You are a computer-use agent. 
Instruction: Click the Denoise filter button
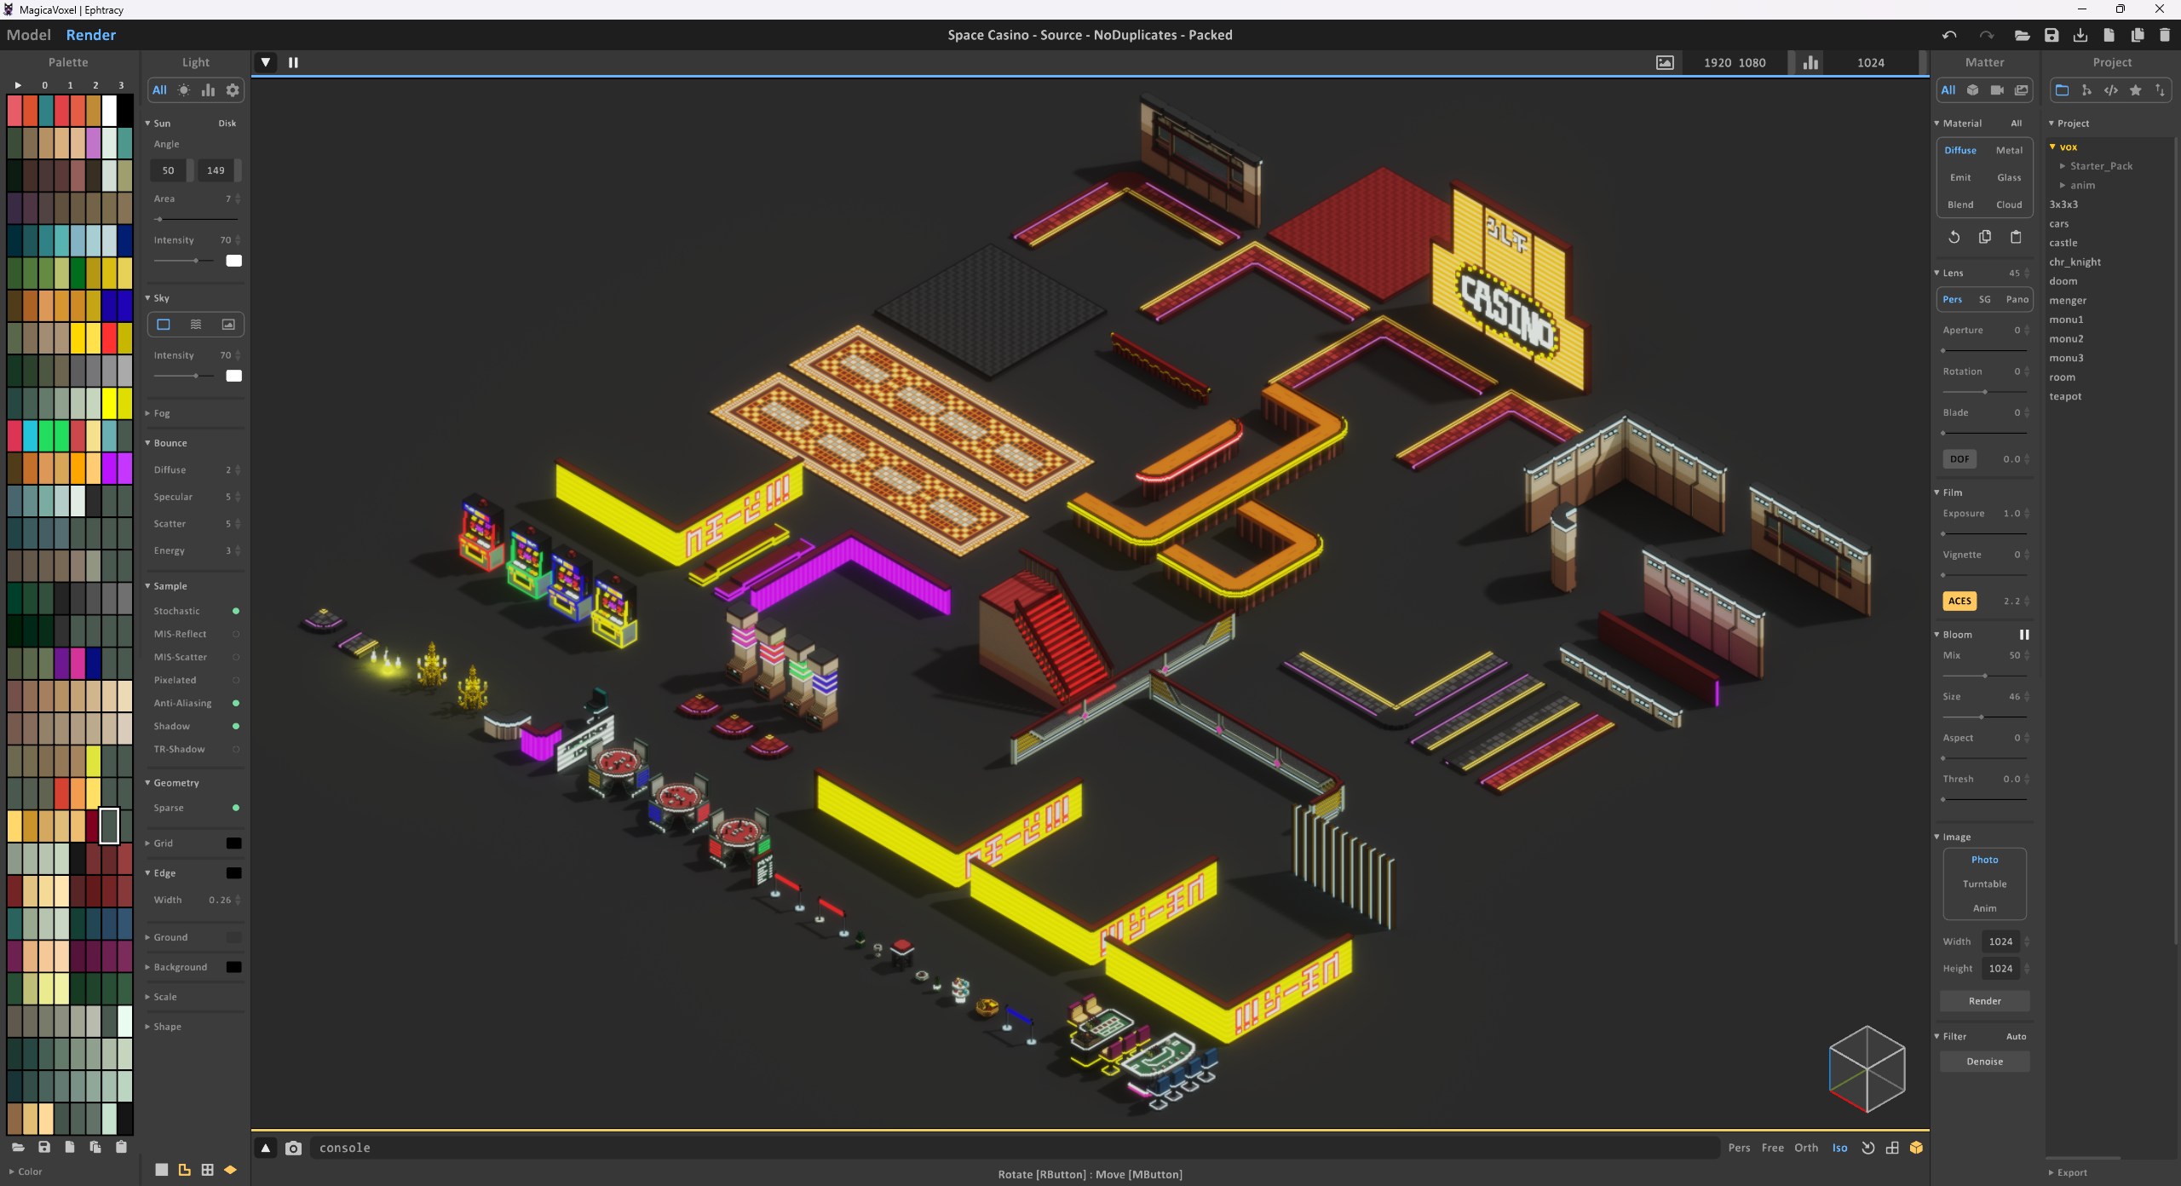1984,1062
